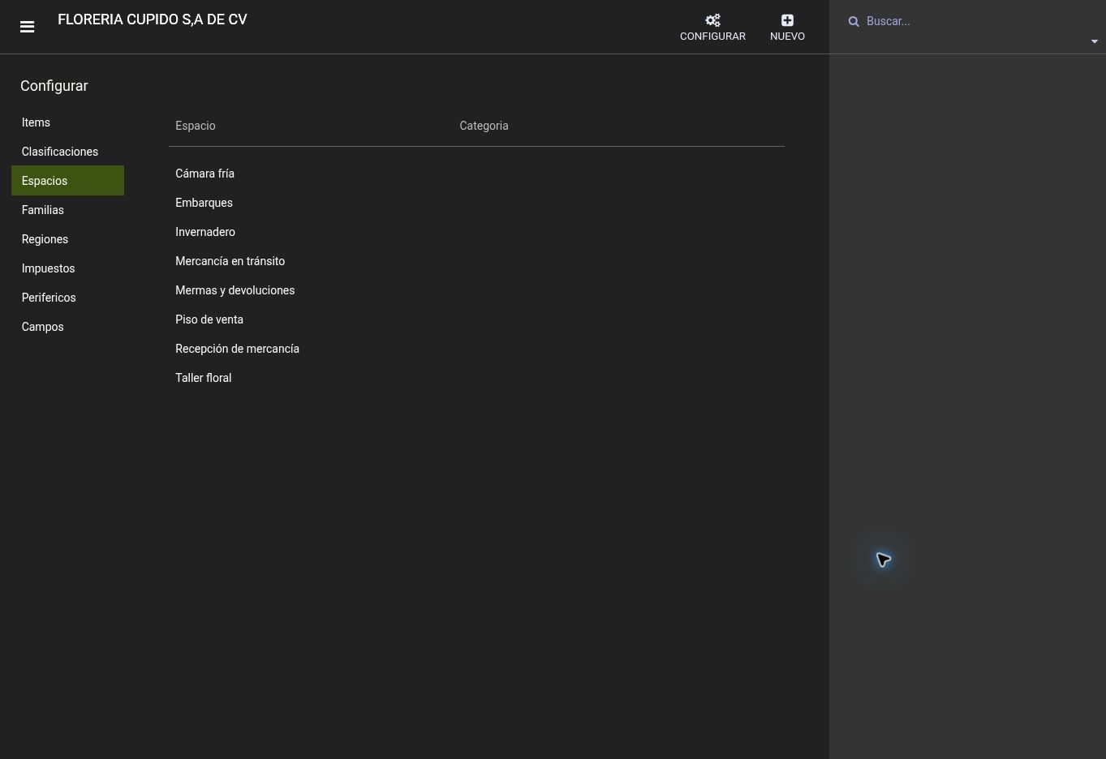Select Recepción de mercancía row
Viewport: 1106px width, 759px height.
click(x=476, y=349)
